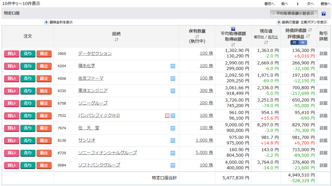This screenshot has width=332, height=186.
Task: Click the GR icon for パンパシフィックHD
Action: [167, 116]
